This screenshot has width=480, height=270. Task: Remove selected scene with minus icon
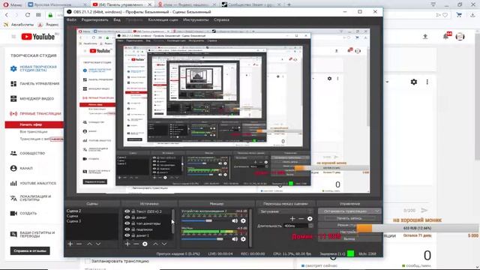[79, 244]
